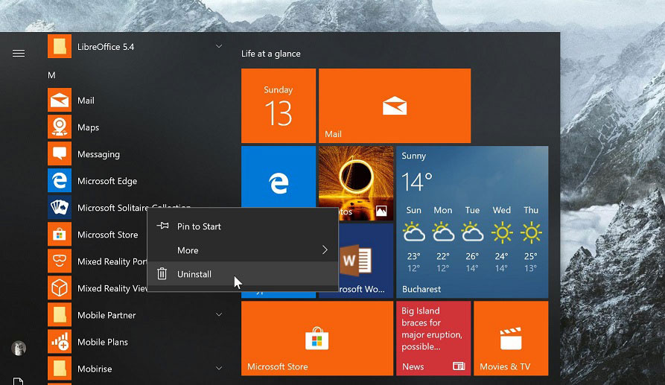Click the large Mail tile

click(x=394, y=106)
